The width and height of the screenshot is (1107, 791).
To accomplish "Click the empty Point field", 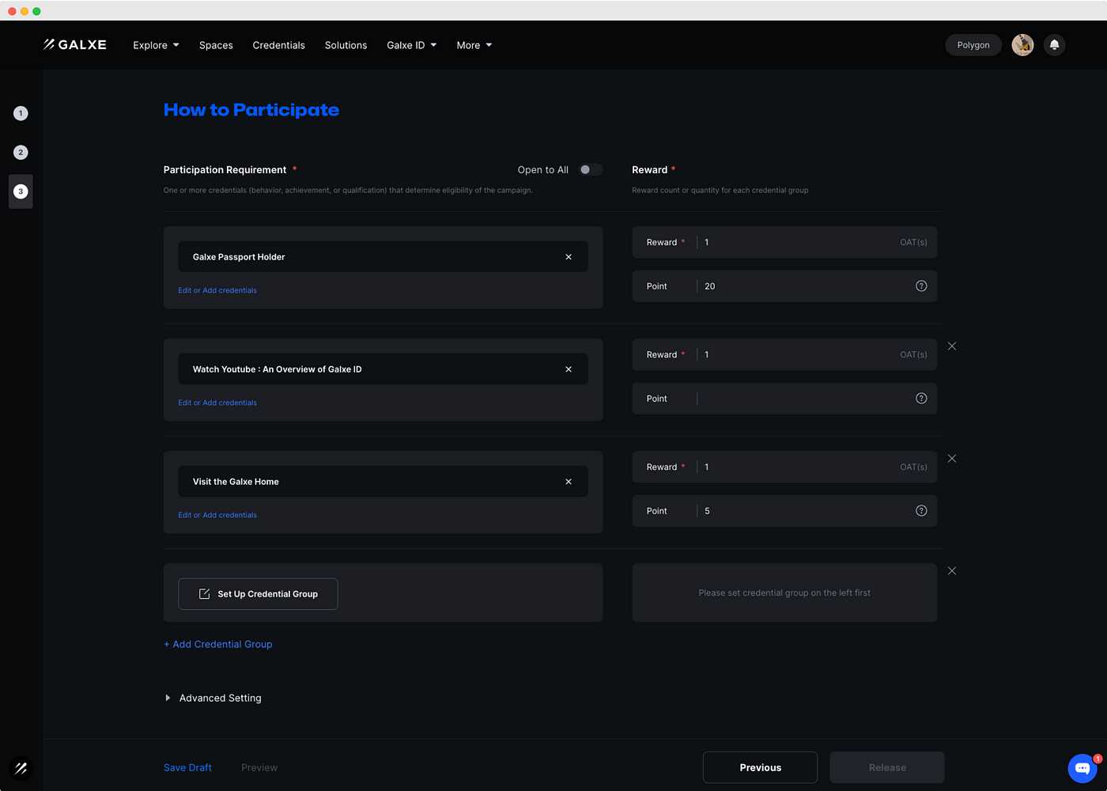I will (784, 399).
